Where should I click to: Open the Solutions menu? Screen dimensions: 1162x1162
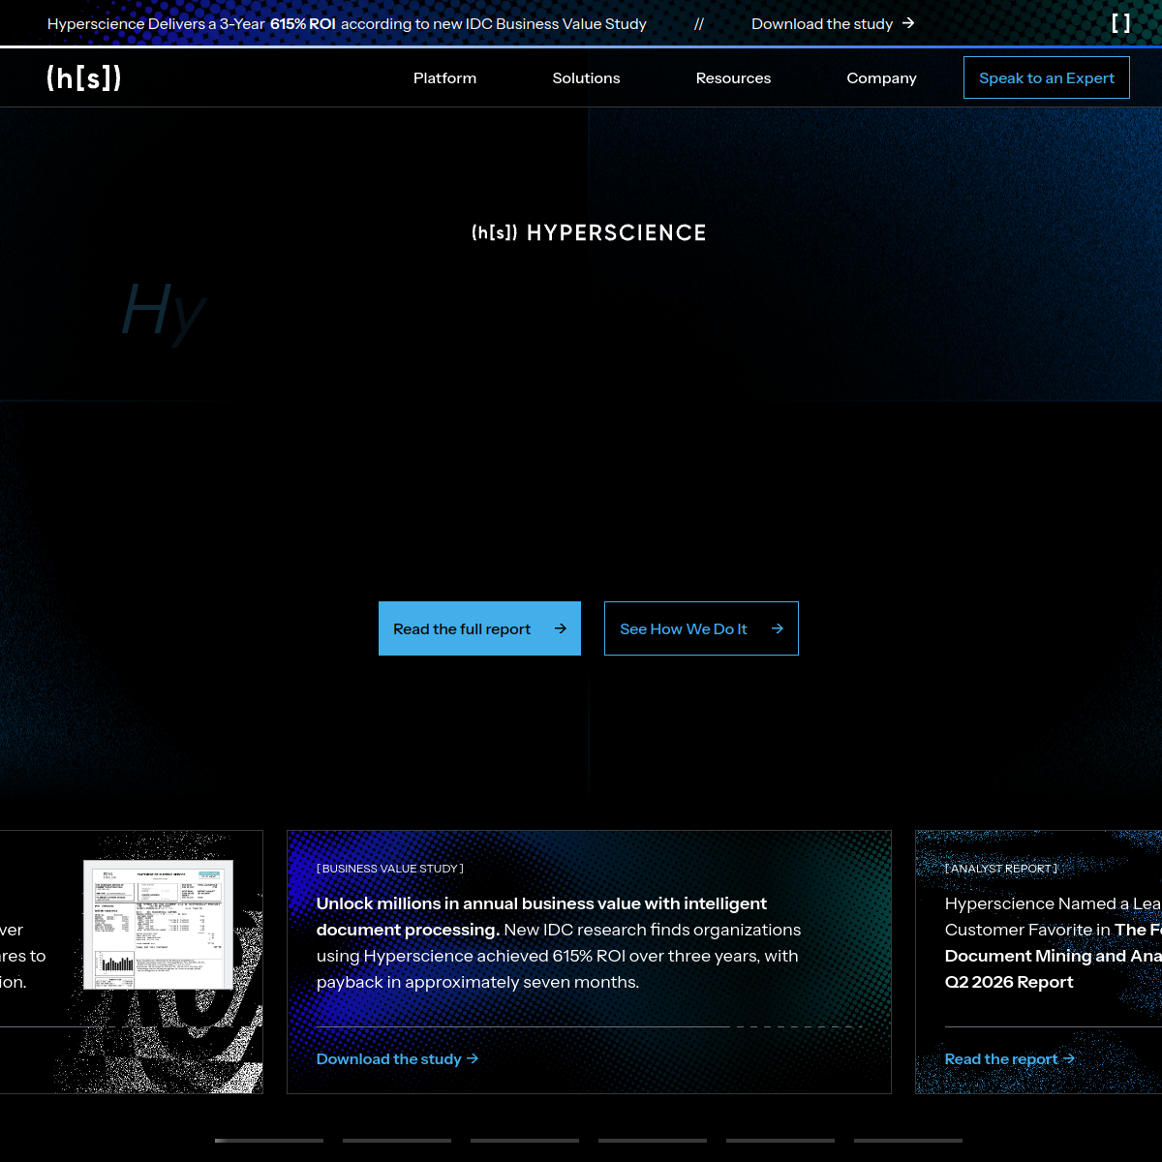coord(586,78)
